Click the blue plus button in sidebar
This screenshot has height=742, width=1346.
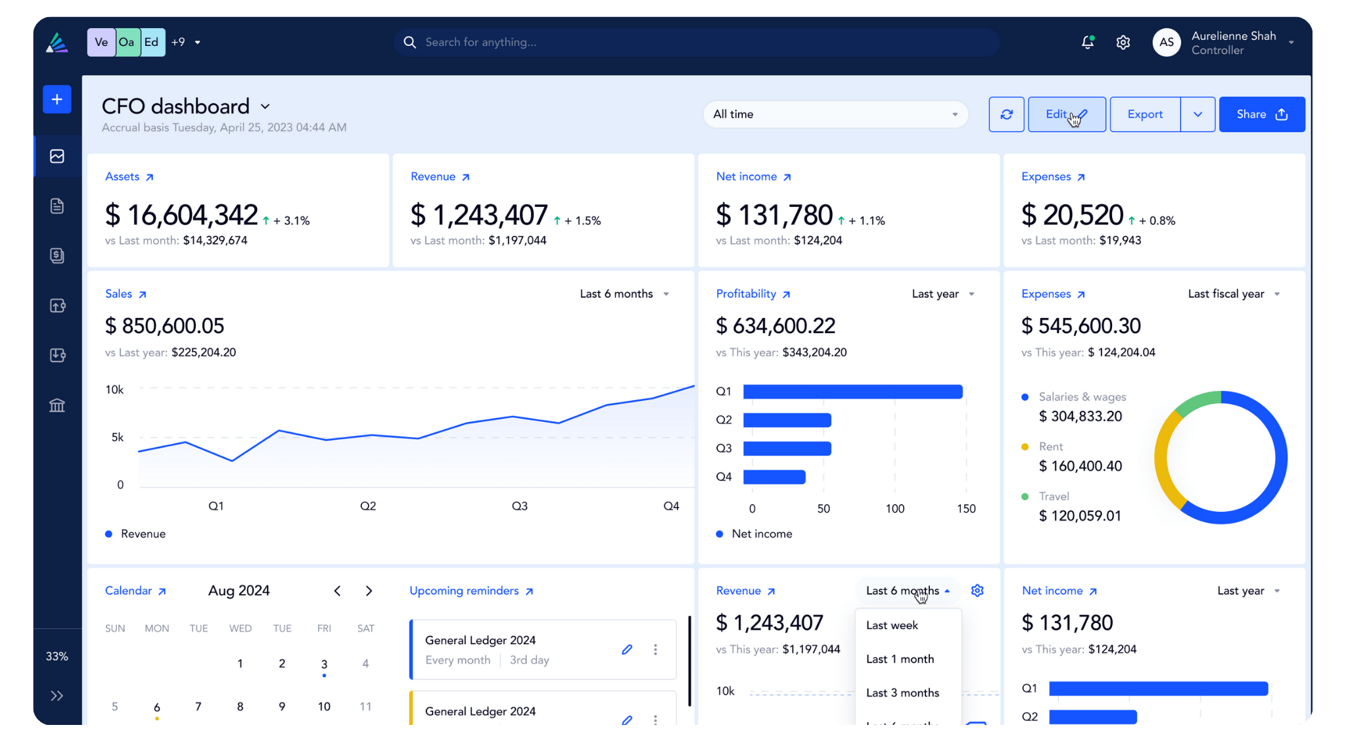click(x=57, y=99)
